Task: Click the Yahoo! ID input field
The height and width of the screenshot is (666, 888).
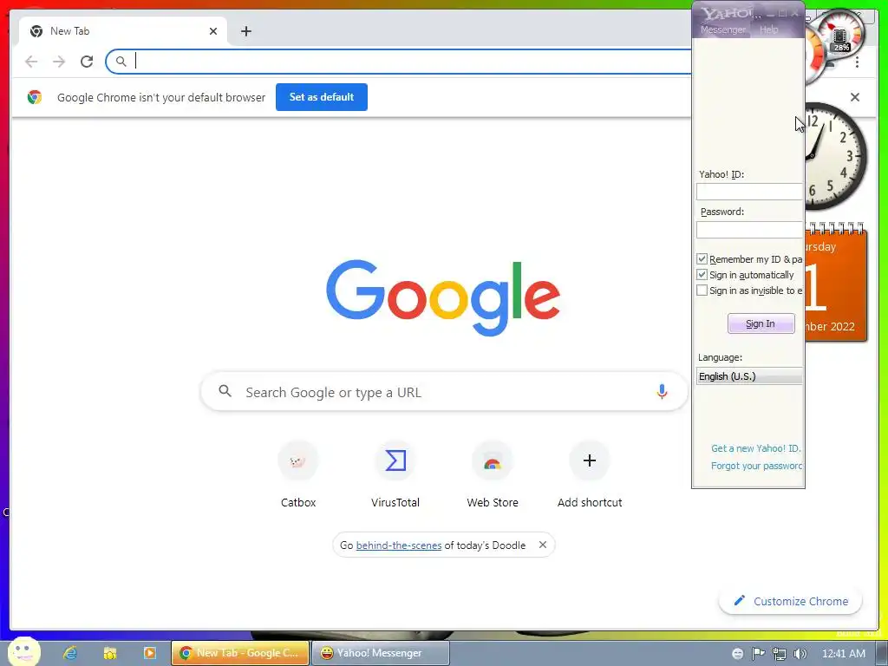Action: click(749, 192)
